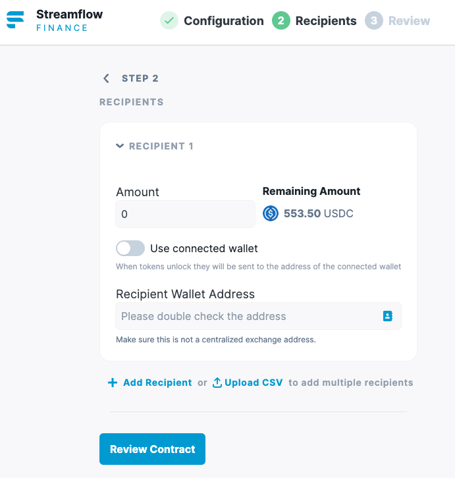Select the Recipients step tab

pos(326,20)
